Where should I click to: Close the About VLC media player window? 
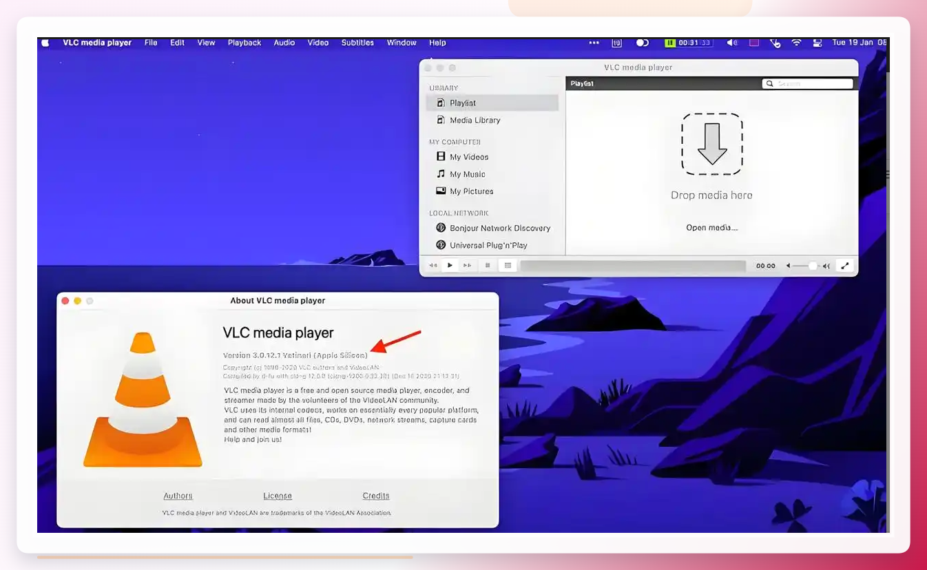pos(65,301)
